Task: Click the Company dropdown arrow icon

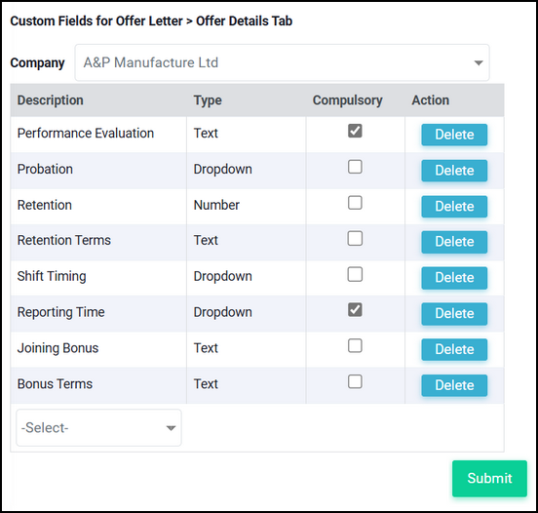Action: (x=479, y=62)
